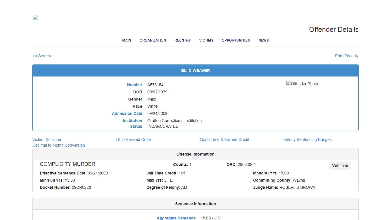Click the broken Offender Photo placeholder
Viewport: 391px width, 220px height.
pyautogui.click(x=302, y=84)
